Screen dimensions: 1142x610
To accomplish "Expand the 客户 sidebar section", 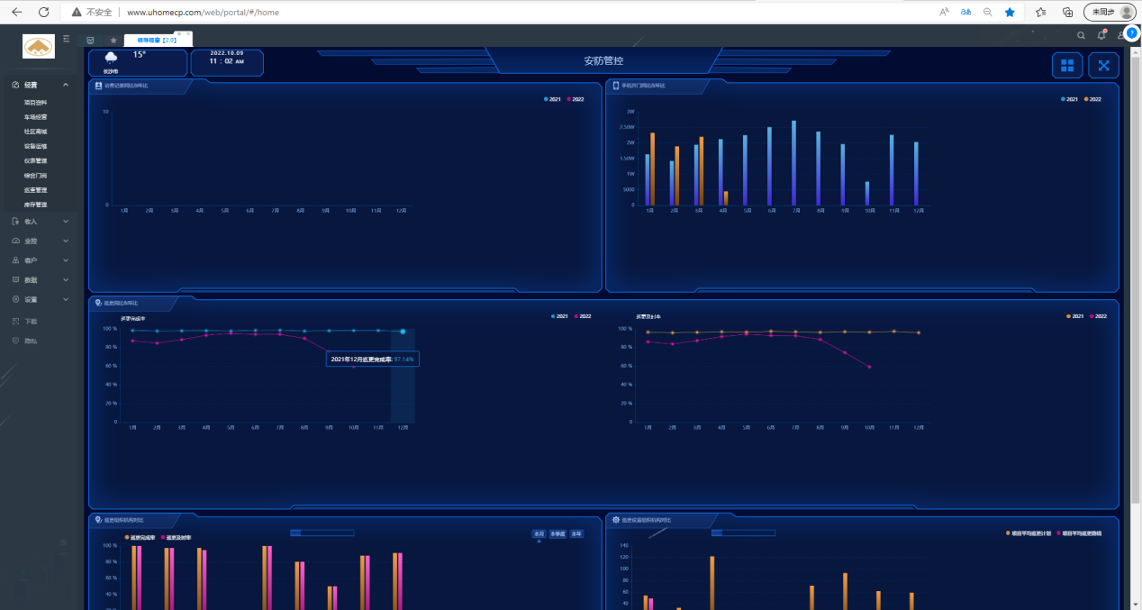I will point(41,260).
